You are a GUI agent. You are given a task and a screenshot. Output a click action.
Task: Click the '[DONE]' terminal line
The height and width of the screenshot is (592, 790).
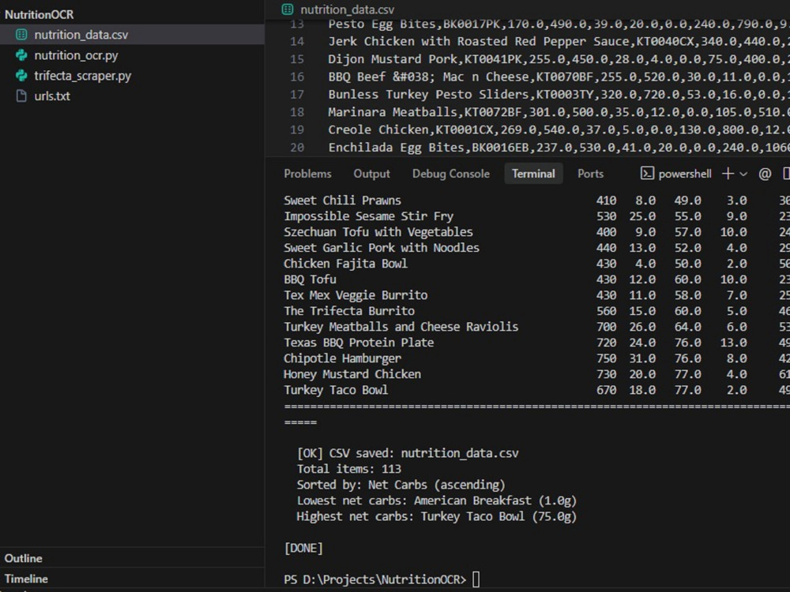[x=303, y=548]
